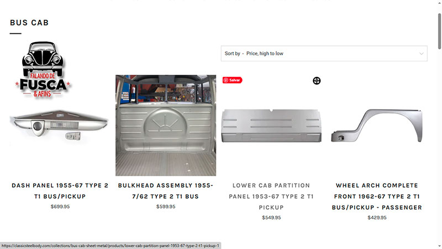Click the page vertical scrollbar thumb
The height and width of the screenshot is (249, 442).
(x=439, y=31)
